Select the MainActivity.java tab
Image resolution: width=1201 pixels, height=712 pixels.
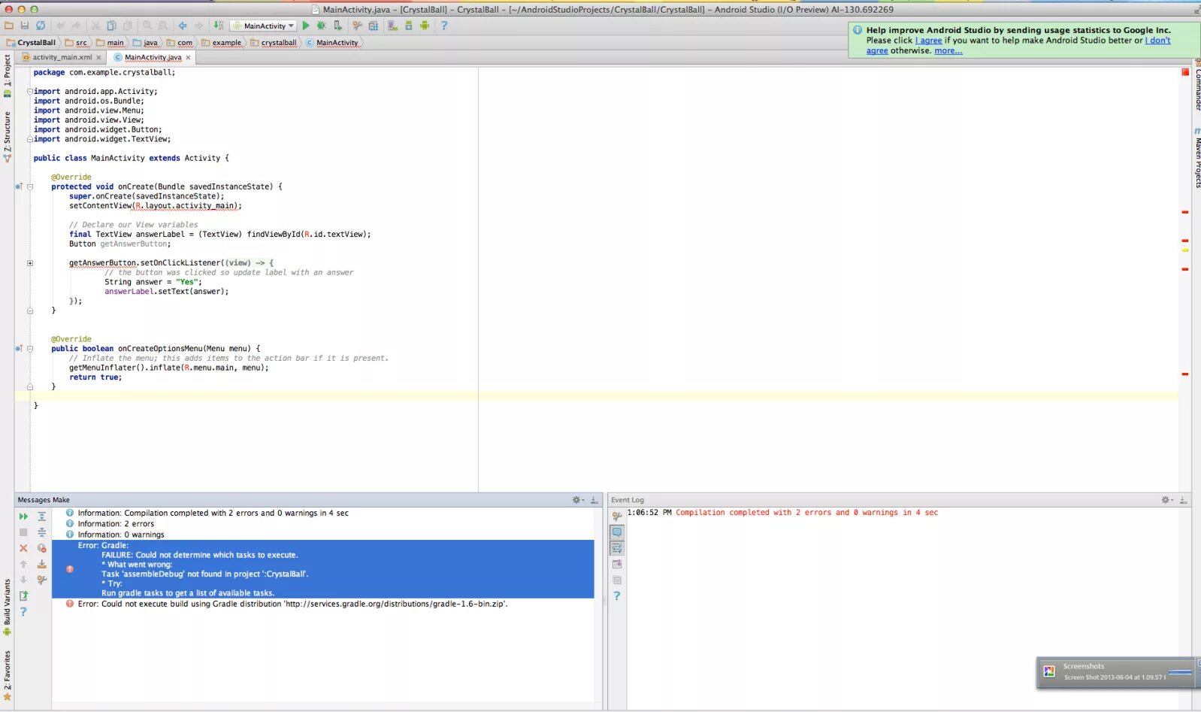153,57
